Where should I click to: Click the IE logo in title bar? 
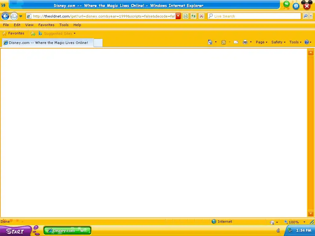coord(3,5)
